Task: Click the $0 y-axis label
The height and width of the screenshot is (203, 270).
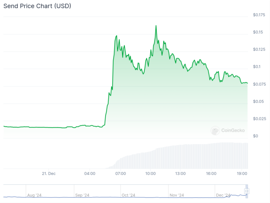Action: (x=255, y=136)
